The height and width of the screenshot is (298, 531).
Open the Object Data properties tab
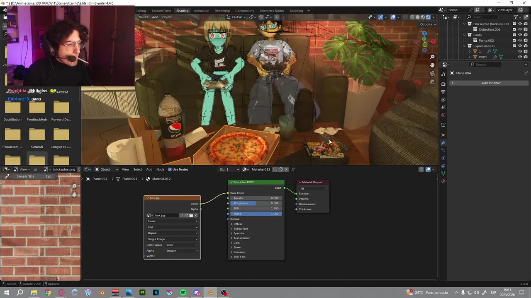(443, 173)
